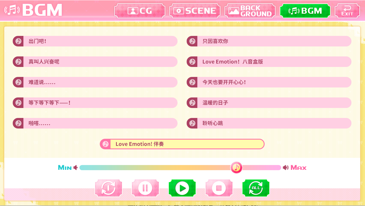Toggle repeat-one loop mode

click(x=108, y=188)
